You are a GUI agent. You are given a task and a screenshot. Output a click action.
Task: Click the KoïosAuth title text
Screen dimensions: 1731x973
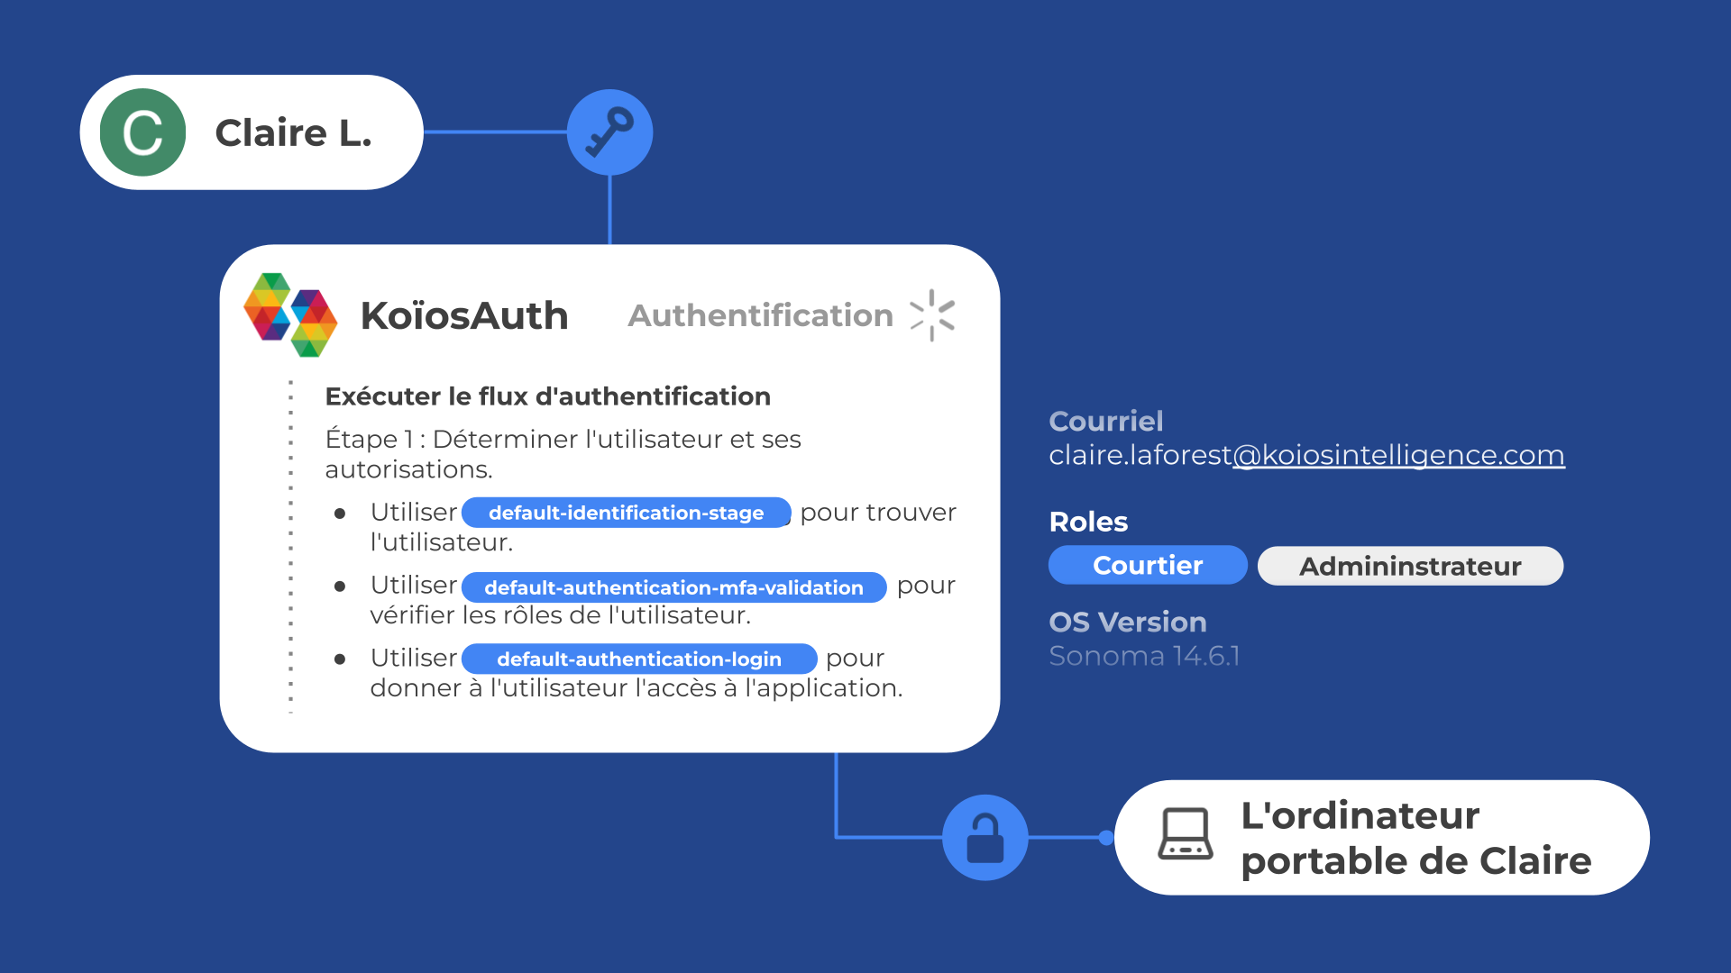[x=464, y=316]
